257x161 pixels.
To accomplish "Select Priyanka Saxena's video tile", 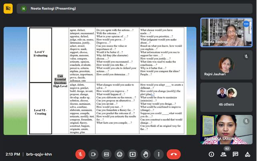I will point(226,129).
